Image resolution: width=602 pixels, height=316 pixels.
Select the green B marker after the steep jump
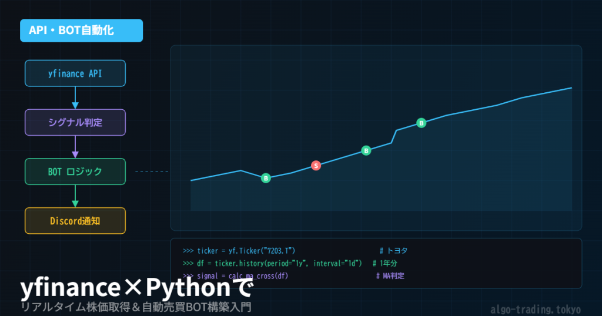tap(421, 123)
